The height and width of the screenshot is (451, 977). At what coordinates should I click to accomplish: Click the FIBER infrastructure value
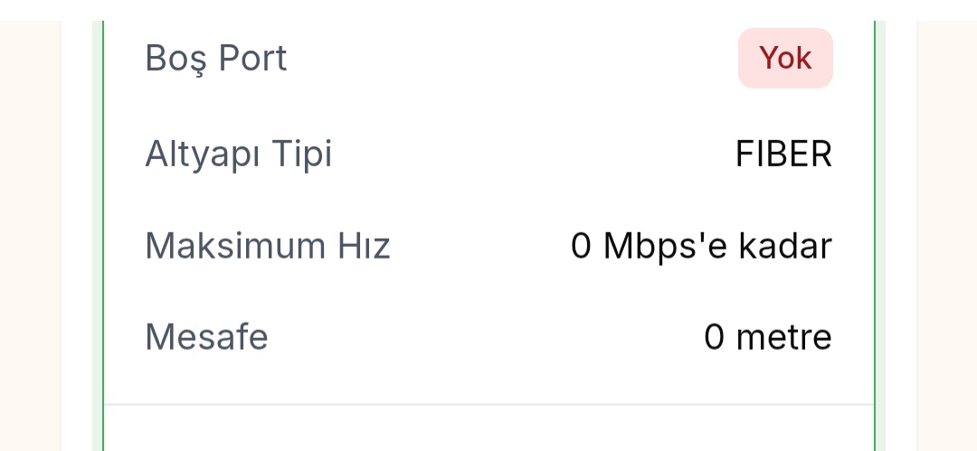point(783,155)
